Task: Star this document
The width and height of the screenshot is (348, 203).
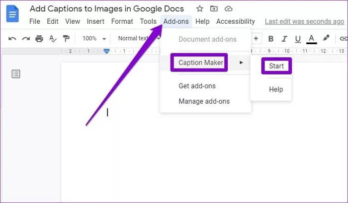Action: [199, 9]
